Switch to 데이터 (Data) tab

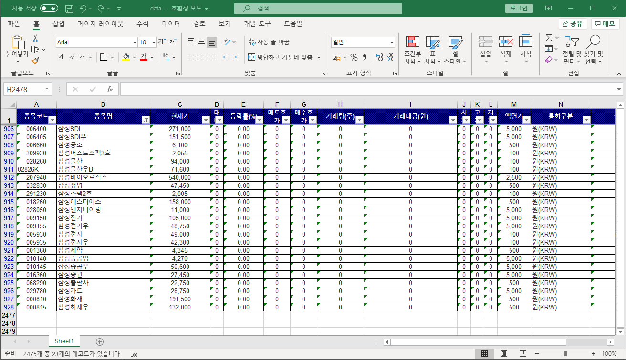tap(171, 24)
